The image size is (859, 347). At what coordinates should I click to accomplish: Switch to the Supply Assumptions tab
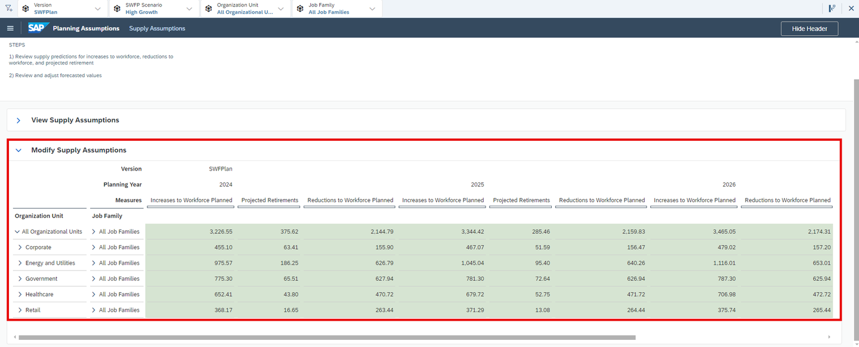(x=157, y=29)
